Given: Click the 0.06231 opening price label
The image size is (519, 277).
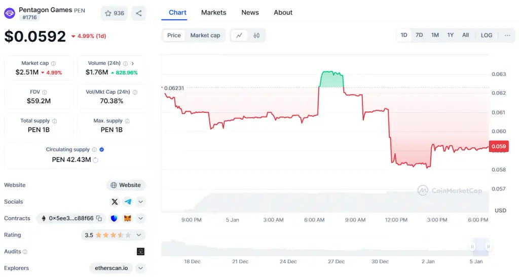Looking at the screenshot, I should tap(174, 88).
